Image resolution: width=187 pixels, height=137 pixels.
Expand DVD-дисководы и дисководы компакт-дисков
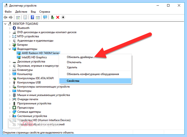click(x=10, y=32)
